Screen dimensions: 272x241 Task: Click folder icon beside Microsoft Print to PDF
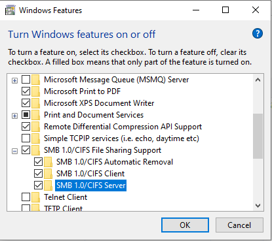[35, 91]
